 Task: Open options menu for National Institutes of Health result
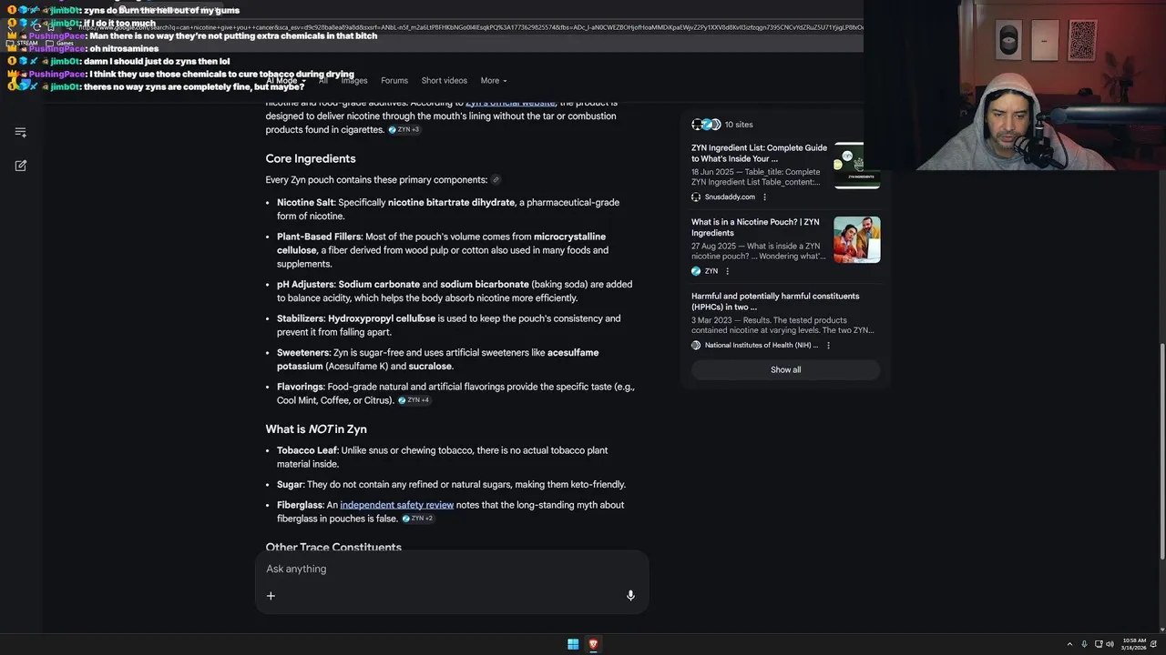pos(828,346)
